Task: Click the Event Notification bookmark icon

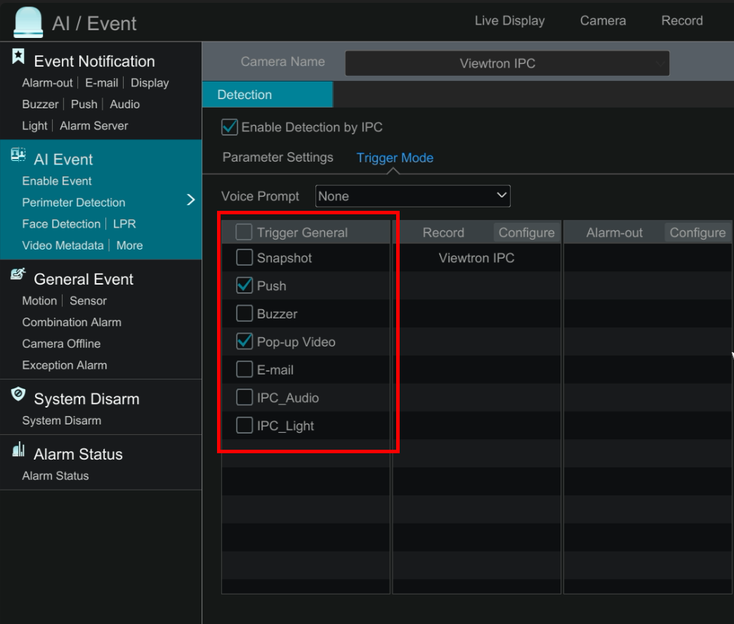Action: [18, 57]
